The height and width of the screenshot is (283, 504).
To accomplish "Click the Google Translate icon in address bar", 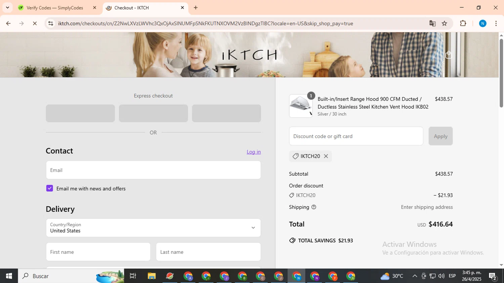I will pos(432,23).
